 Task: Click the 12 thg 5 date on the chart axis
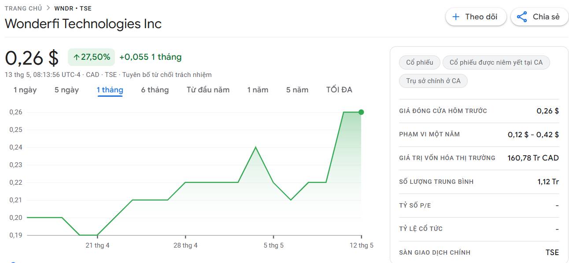pos(362,245)
